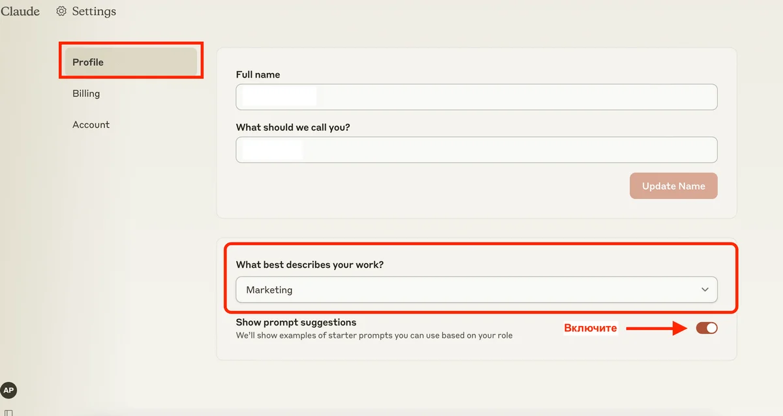Click the Claude logo in the header
Viewport: 783px width, 416px height.
point(20,11)
